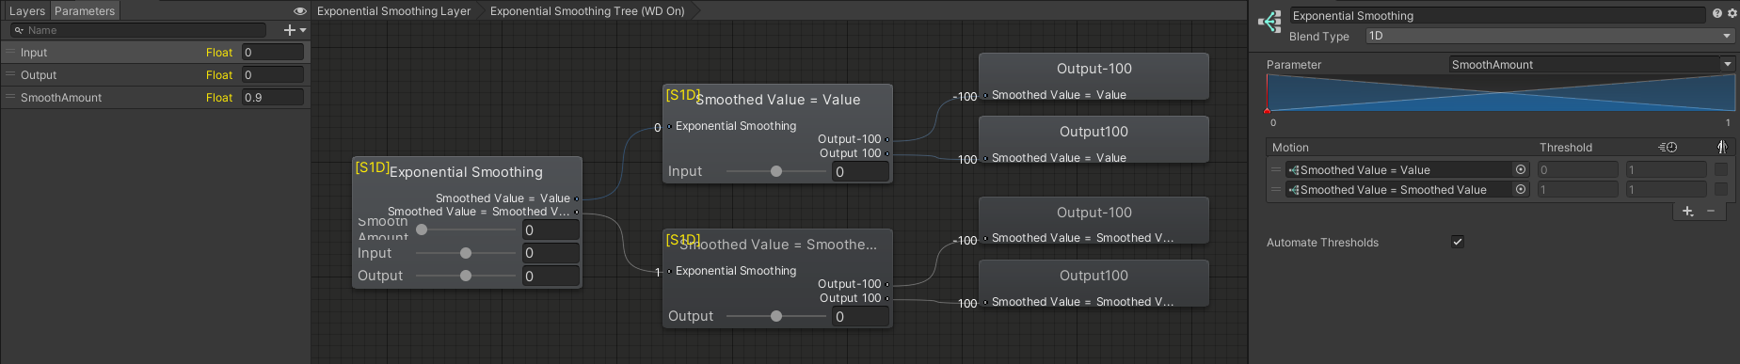Viewport: 1740px width, 364px height.
Task: Click the blue blend threshold graph
Action: 1500,93
